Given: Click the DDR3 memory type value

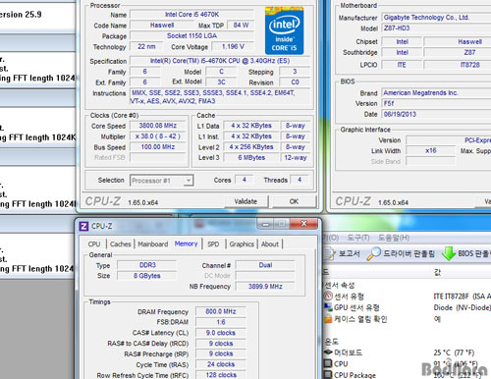Looking at the screenshot, I should (x=147, y=265).
